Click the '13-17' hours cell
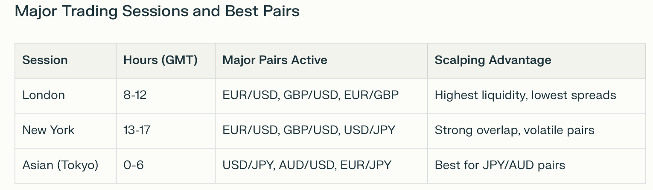 137,130
